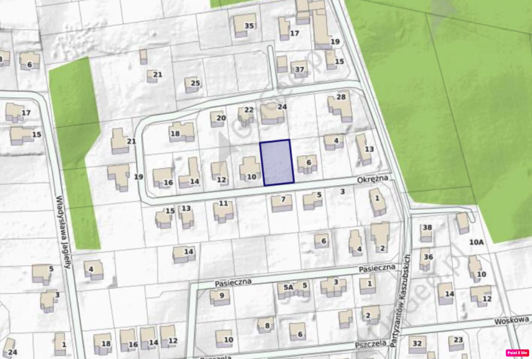Image resolution: width=532 pixels, height=359 pixels.
Task: Select house number 22 label
Action: point(249,110)
